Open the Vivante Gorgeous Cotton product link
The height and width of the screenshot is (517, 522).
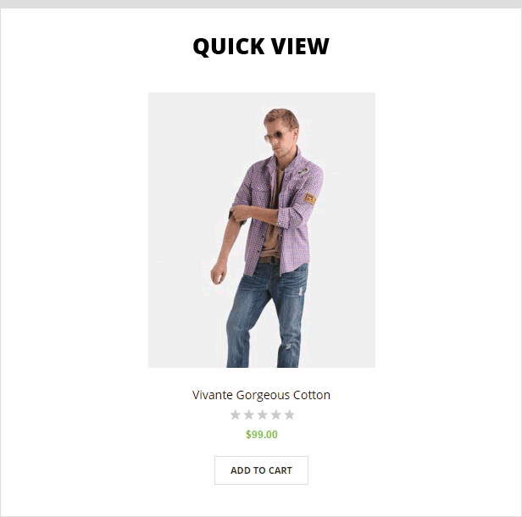point(261,395)
